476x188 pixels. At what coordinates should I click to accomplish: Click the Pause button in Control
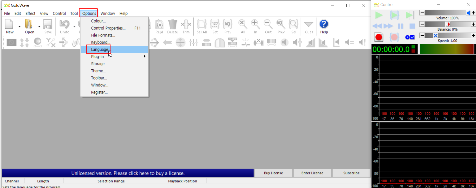(401, 26)
